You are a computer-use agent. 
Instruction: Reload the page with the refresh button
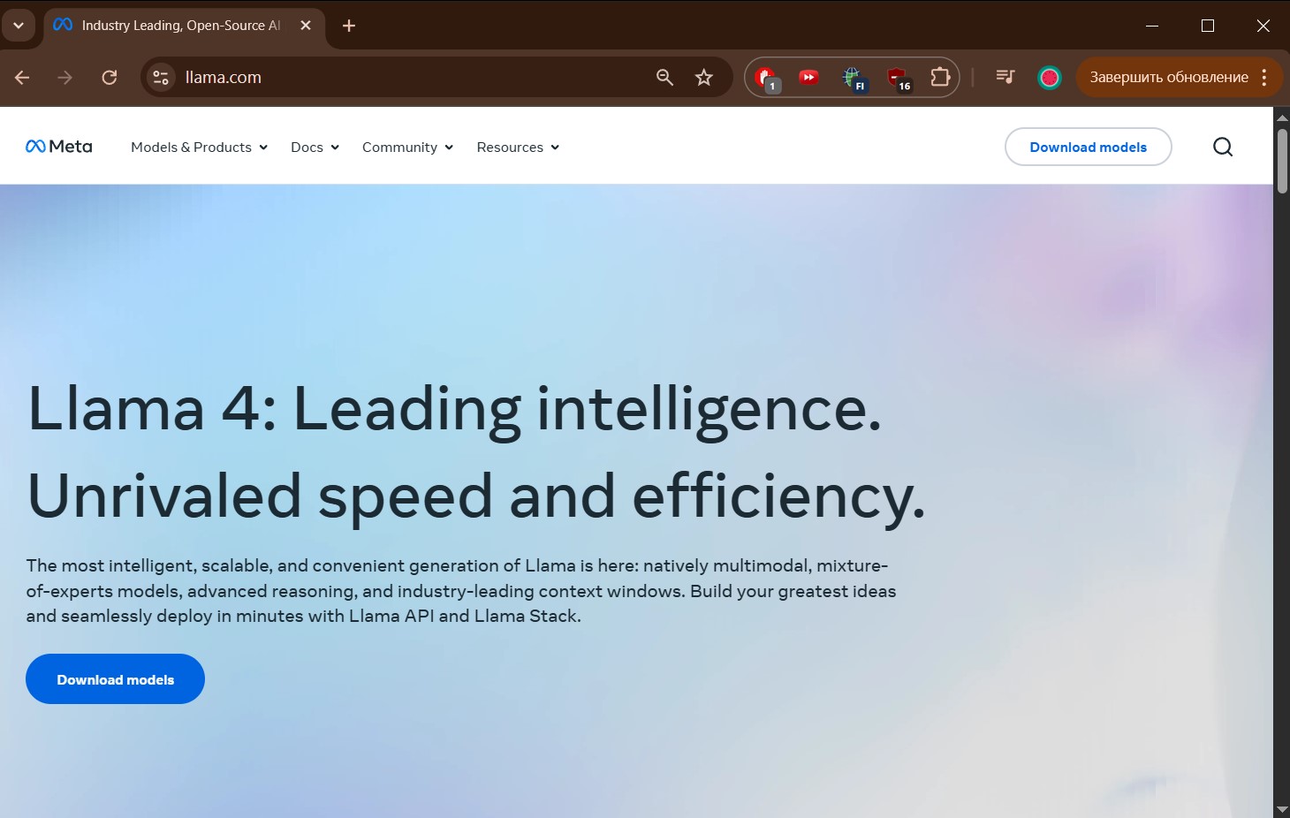point(110,78)
